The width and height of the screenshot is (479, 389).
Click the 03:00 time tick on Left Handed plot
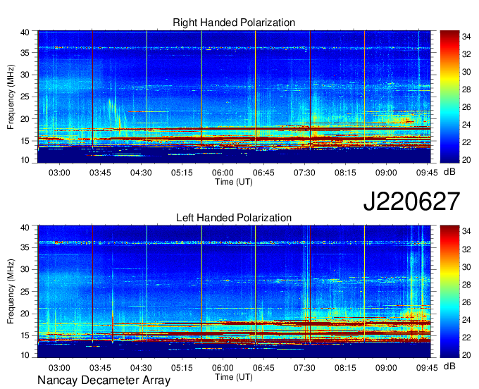[x=59, y=368]
